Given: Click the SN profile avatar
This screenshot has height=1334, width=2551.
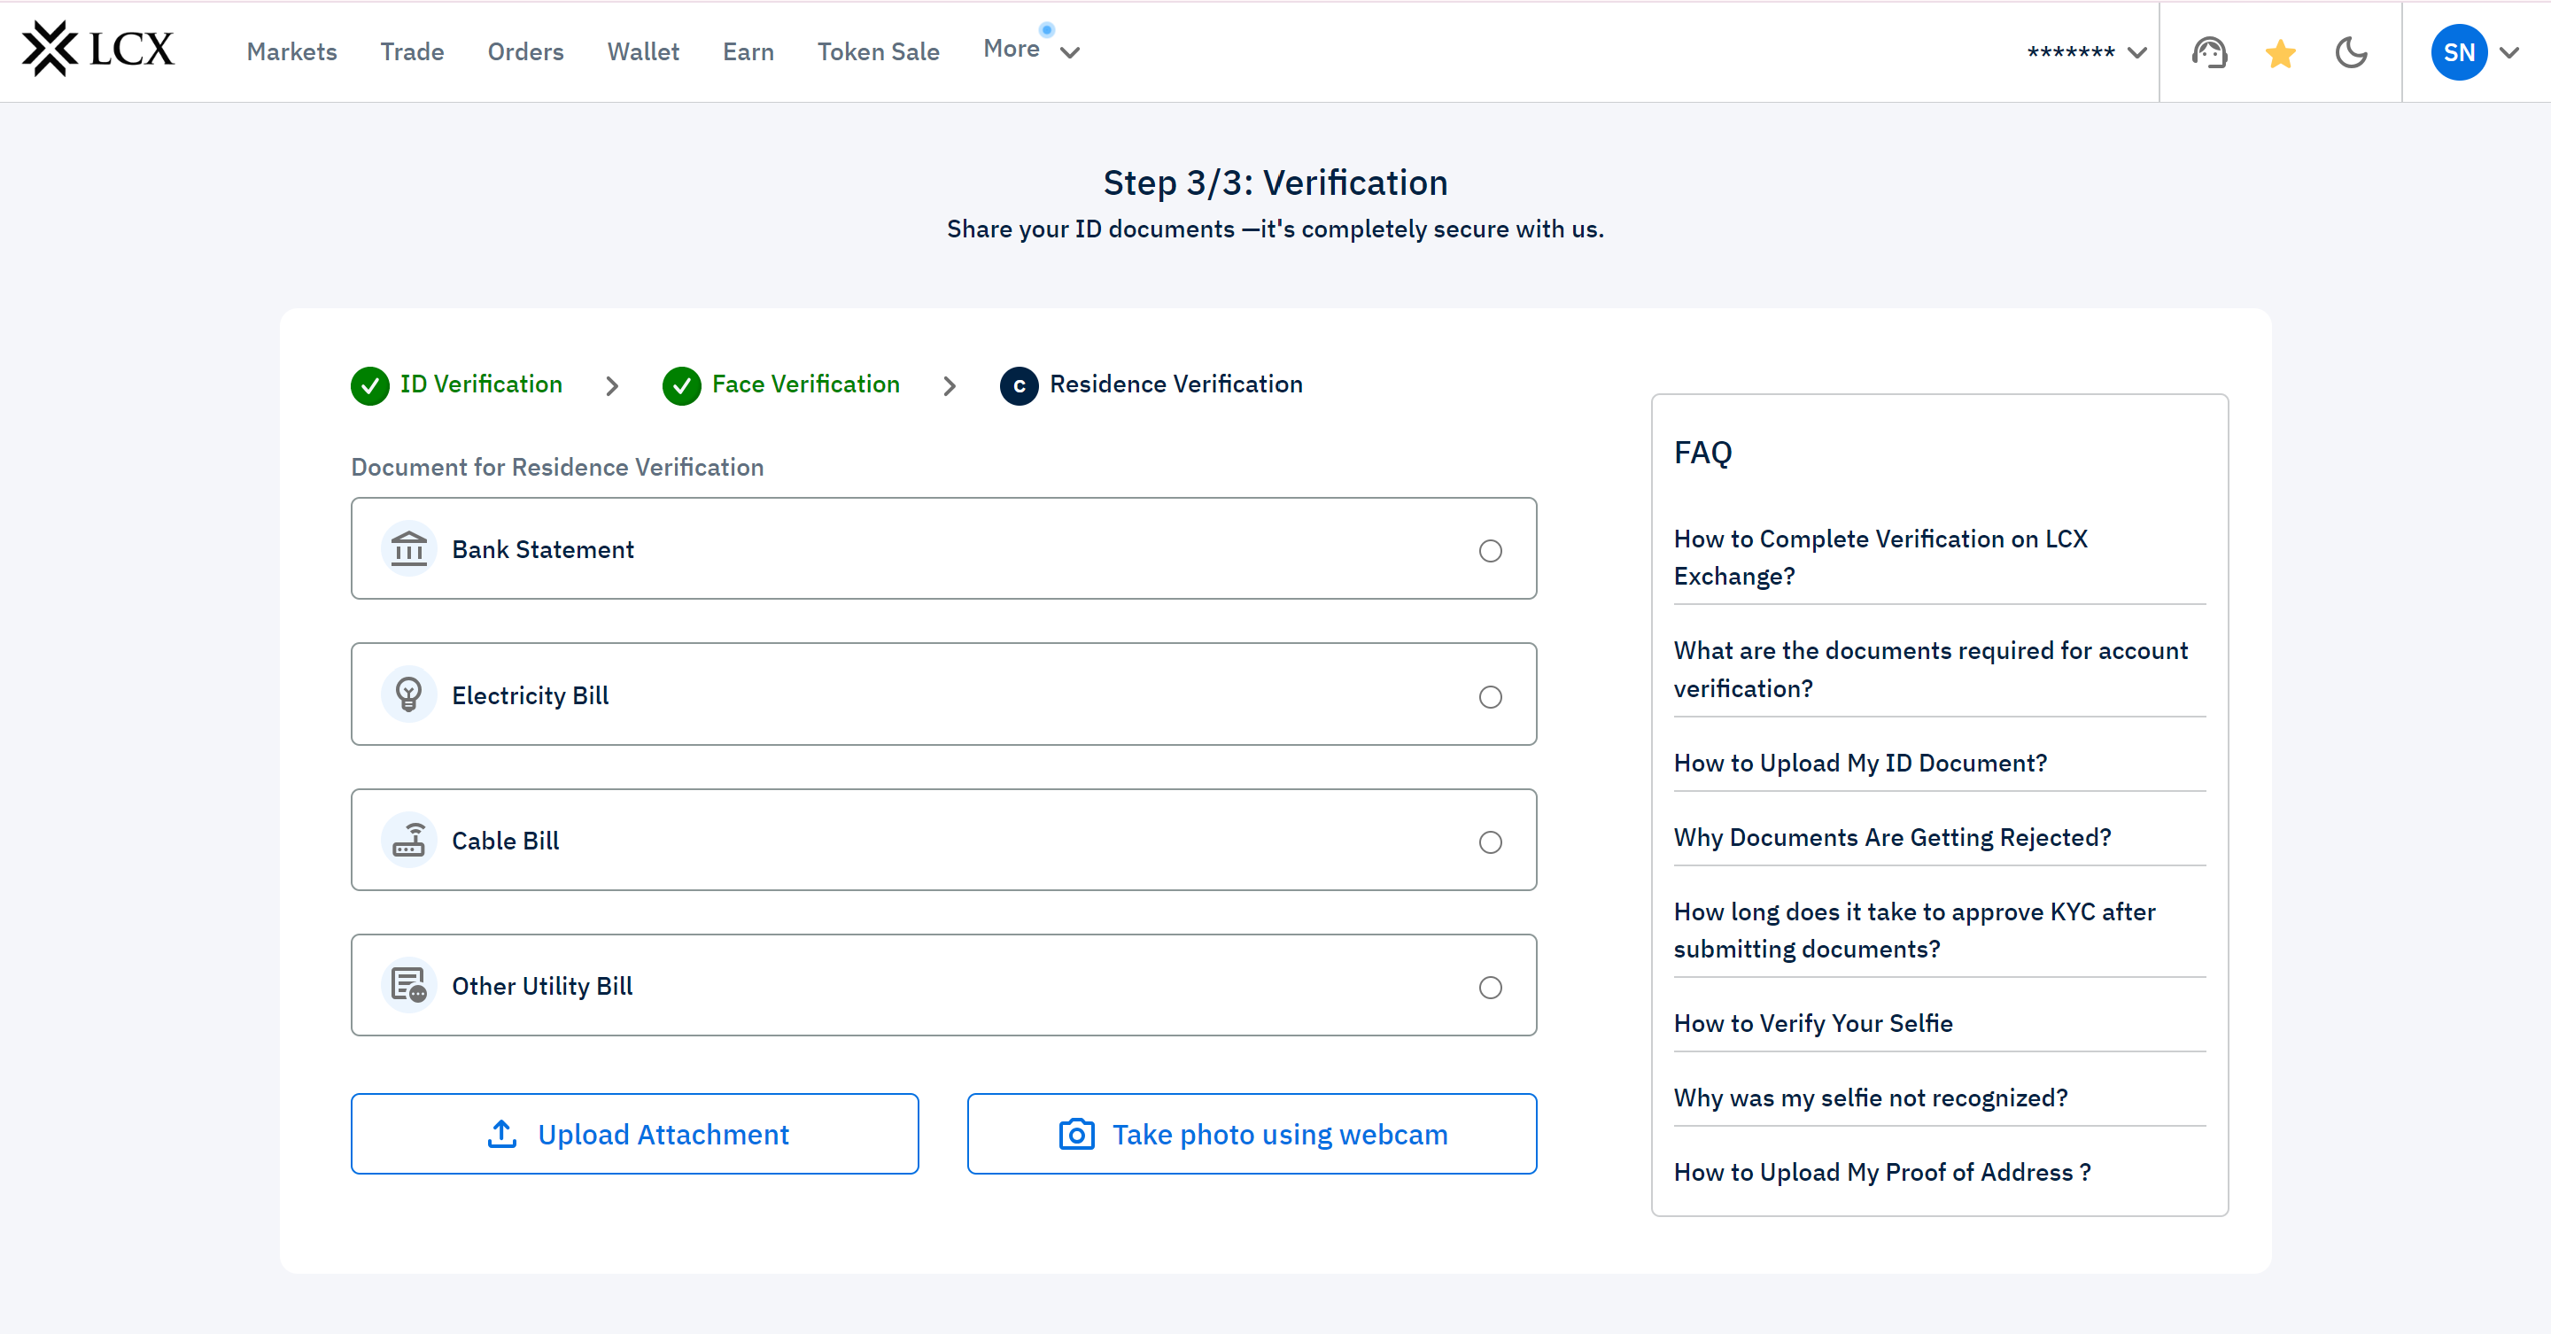Looking at the screenshot, I should tap(2458, 52).
